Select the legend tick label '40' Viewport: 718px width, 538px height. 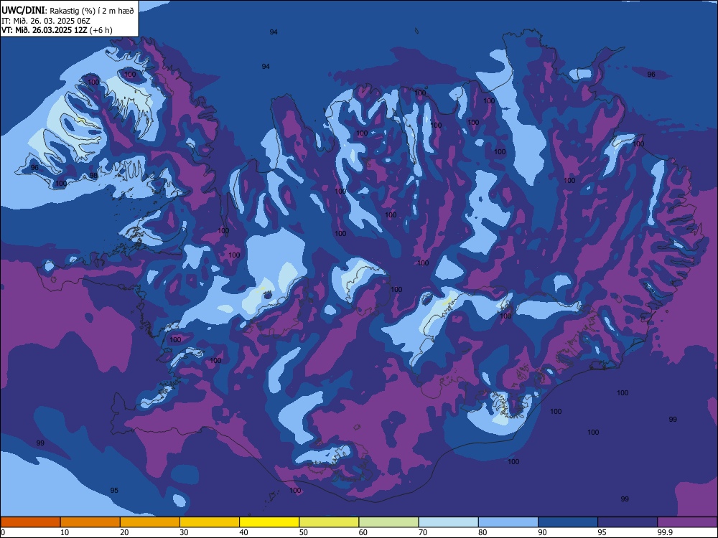tap(244, 532)
